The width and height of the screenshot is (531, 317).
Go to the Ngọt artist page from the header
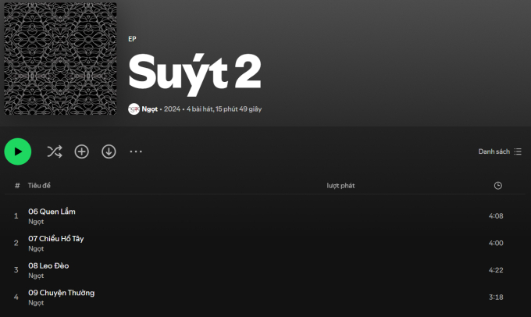(x=150, y=109)
